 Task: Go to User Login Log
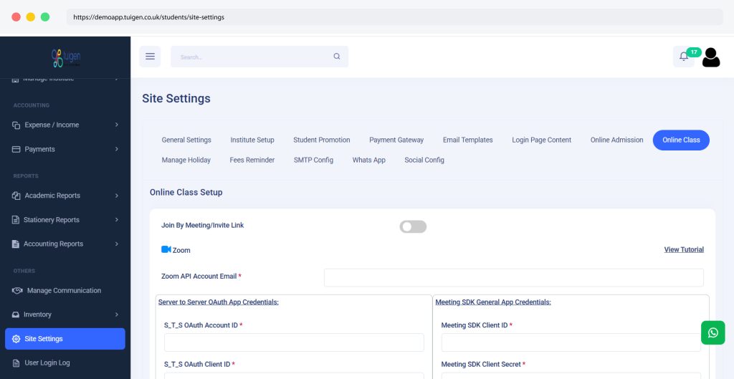click(x=47, y=363)
